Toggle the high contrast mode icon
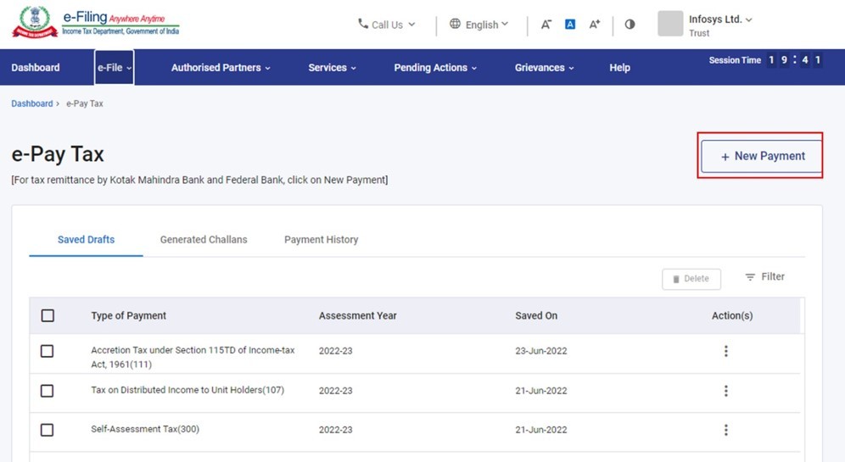This screenshot has width=845, height=462. (x=630, y=25)
